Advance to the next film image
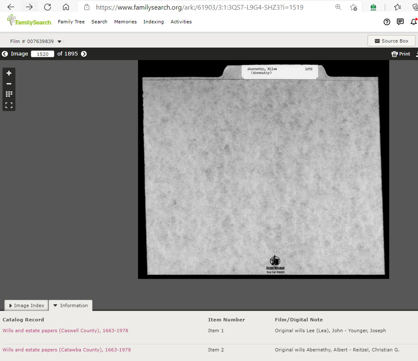 (83, 53)
